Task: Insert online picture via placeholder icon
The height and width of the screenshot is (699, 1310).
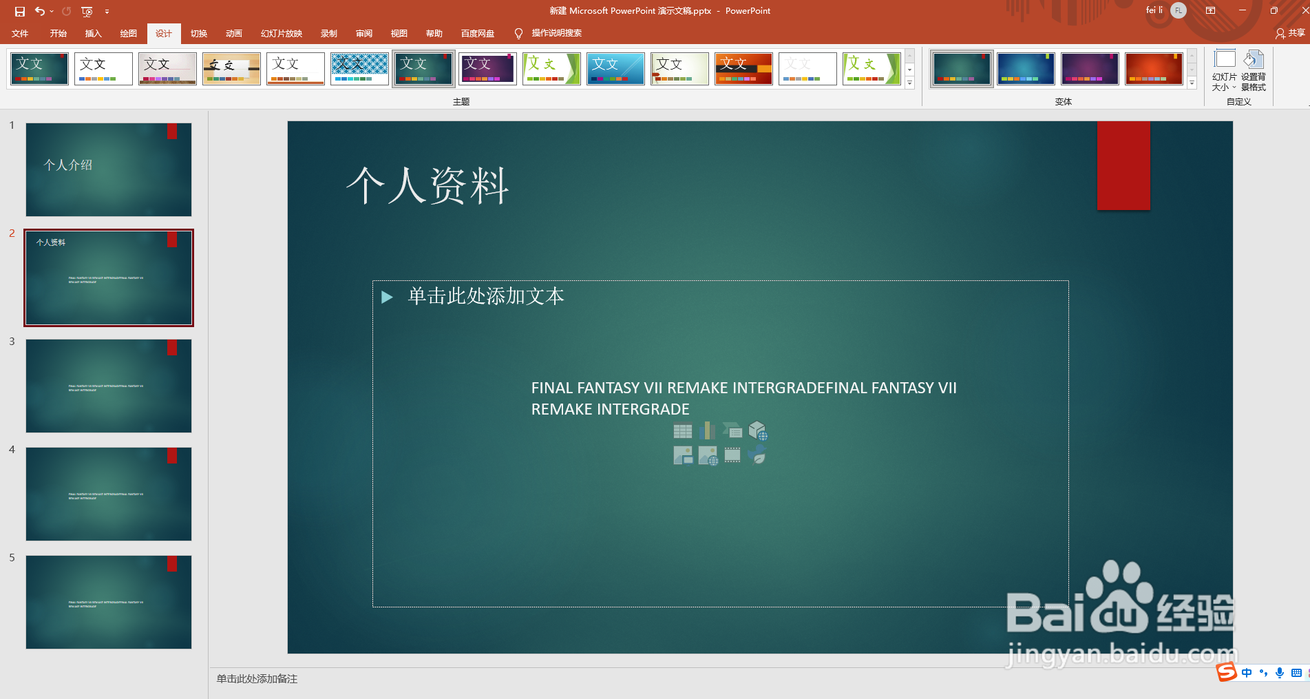Action: coord(708,455)
